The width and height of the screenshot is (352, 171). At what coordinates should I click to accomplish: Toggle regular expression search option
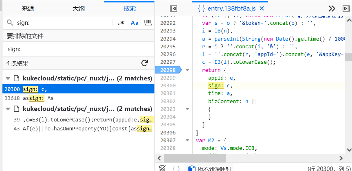[x=121, y=23]
